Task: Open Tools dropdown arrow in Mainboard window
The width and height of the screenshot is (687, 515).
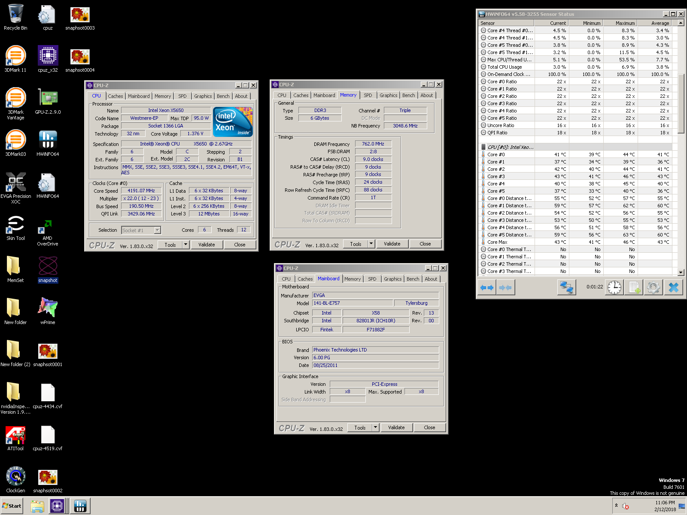Action: click(x=375, y=427)
